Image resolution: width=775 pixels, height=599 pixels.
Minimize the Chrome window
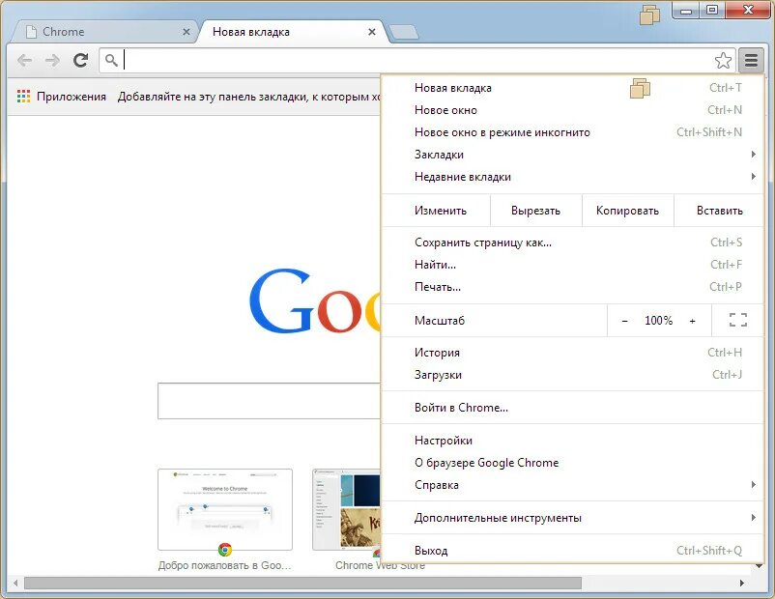[x=685, y=10]
